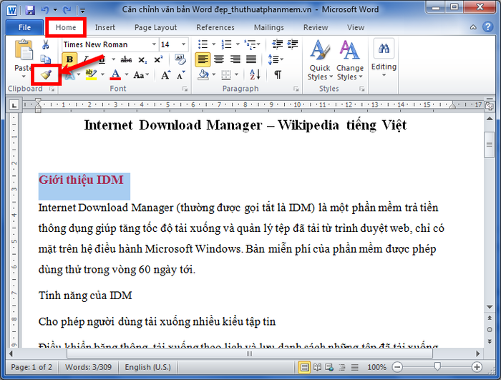Image resolution: width=501 pixels, height=380 pixels.
Task: Click the horizontal scrollbar thumb
Action: click(x=248, y=354)
